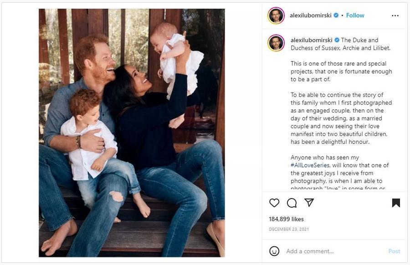Screen dimensions: 410x265
Task: Open the three-dot more options menu
Action: [x=395, y=15]
